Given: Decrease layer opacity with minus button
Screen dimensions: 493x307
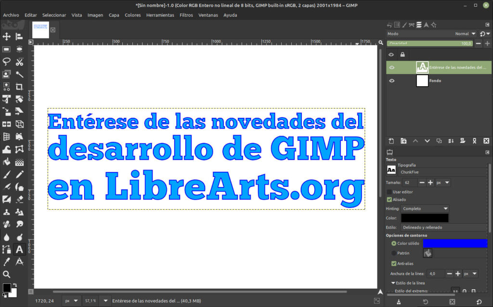Looking at the screenshot, I should point(478,43).
